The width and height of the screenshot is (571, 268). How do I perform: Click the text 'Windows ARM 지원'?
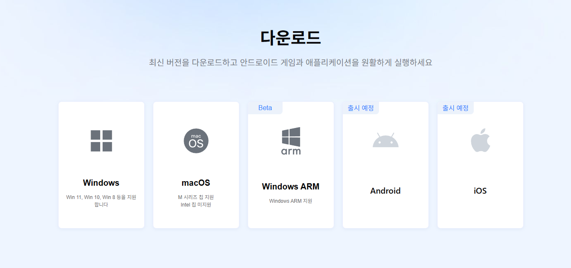tap(291, 201)
